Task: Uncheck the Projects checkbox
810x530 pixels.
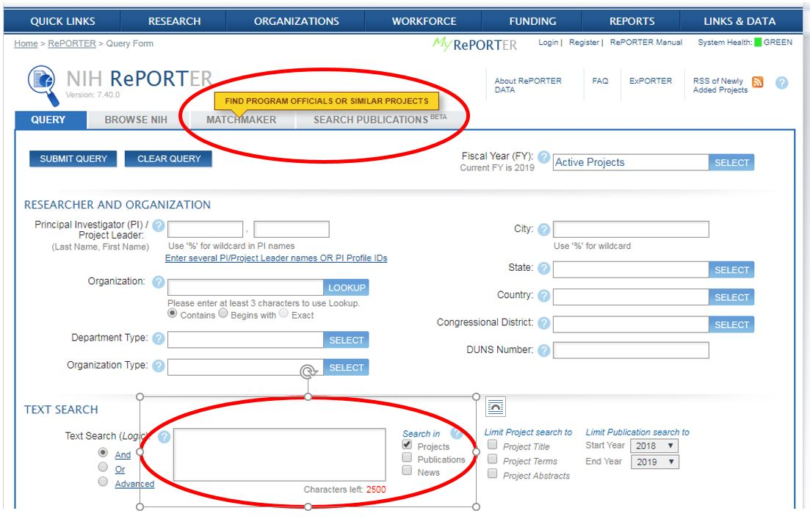Action: (x=407, y=445)
